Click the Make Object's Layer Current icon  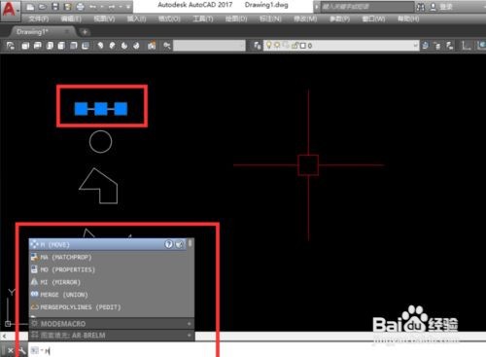pos(425,46)
